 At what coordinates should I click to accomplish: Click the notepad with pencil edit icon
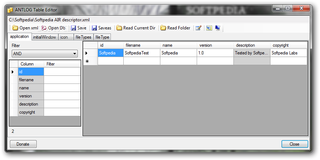[x=199, y=28]
